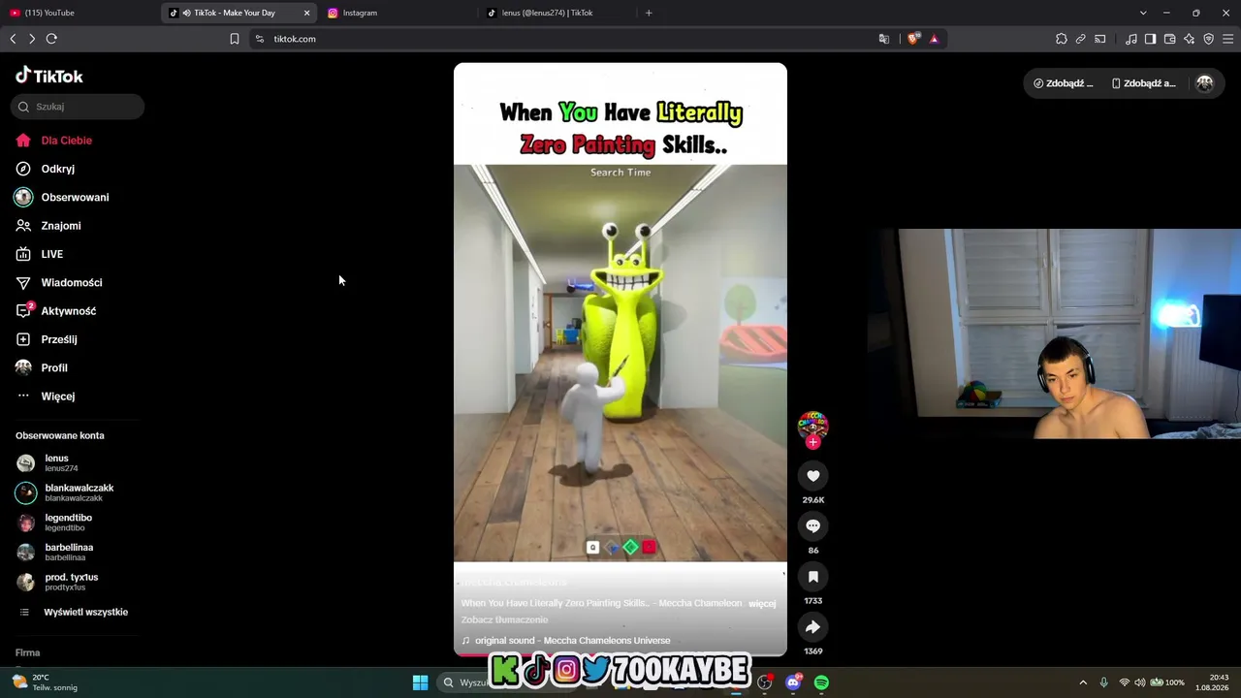Image resolution: width=1241 pixels, height=698 pixels.
Task: Click the Zdobądź button with phone icon
Action: point(1143,83)
